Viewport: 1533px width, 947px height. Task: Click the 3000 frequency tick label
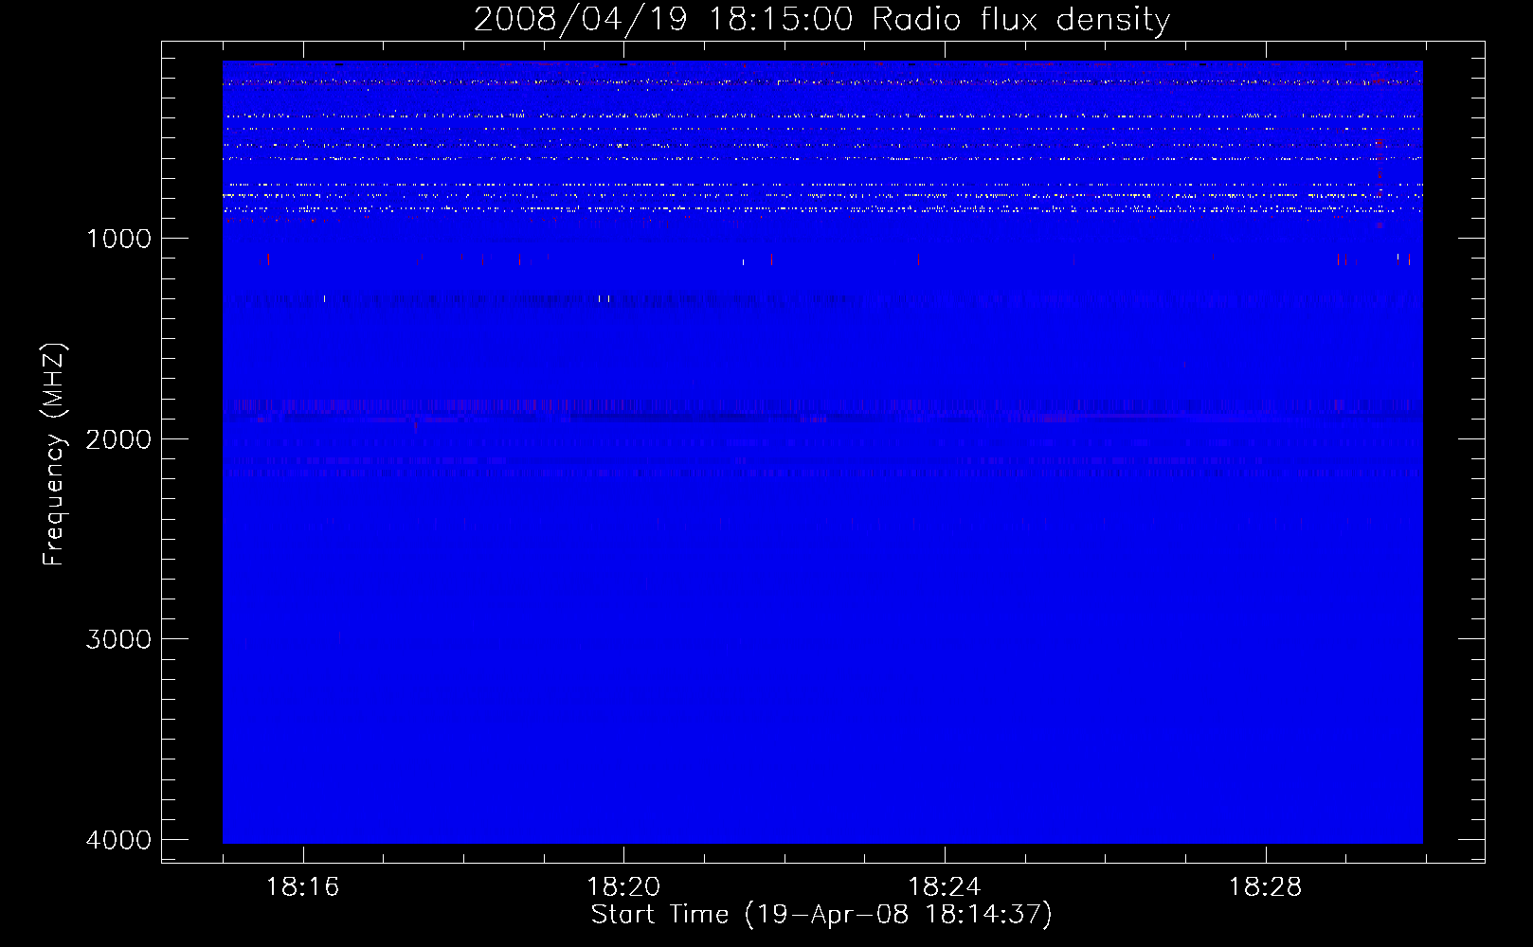pos(118,639)
